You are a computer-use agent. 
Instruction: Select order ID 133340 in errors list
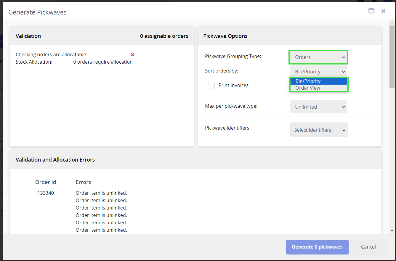46,193
